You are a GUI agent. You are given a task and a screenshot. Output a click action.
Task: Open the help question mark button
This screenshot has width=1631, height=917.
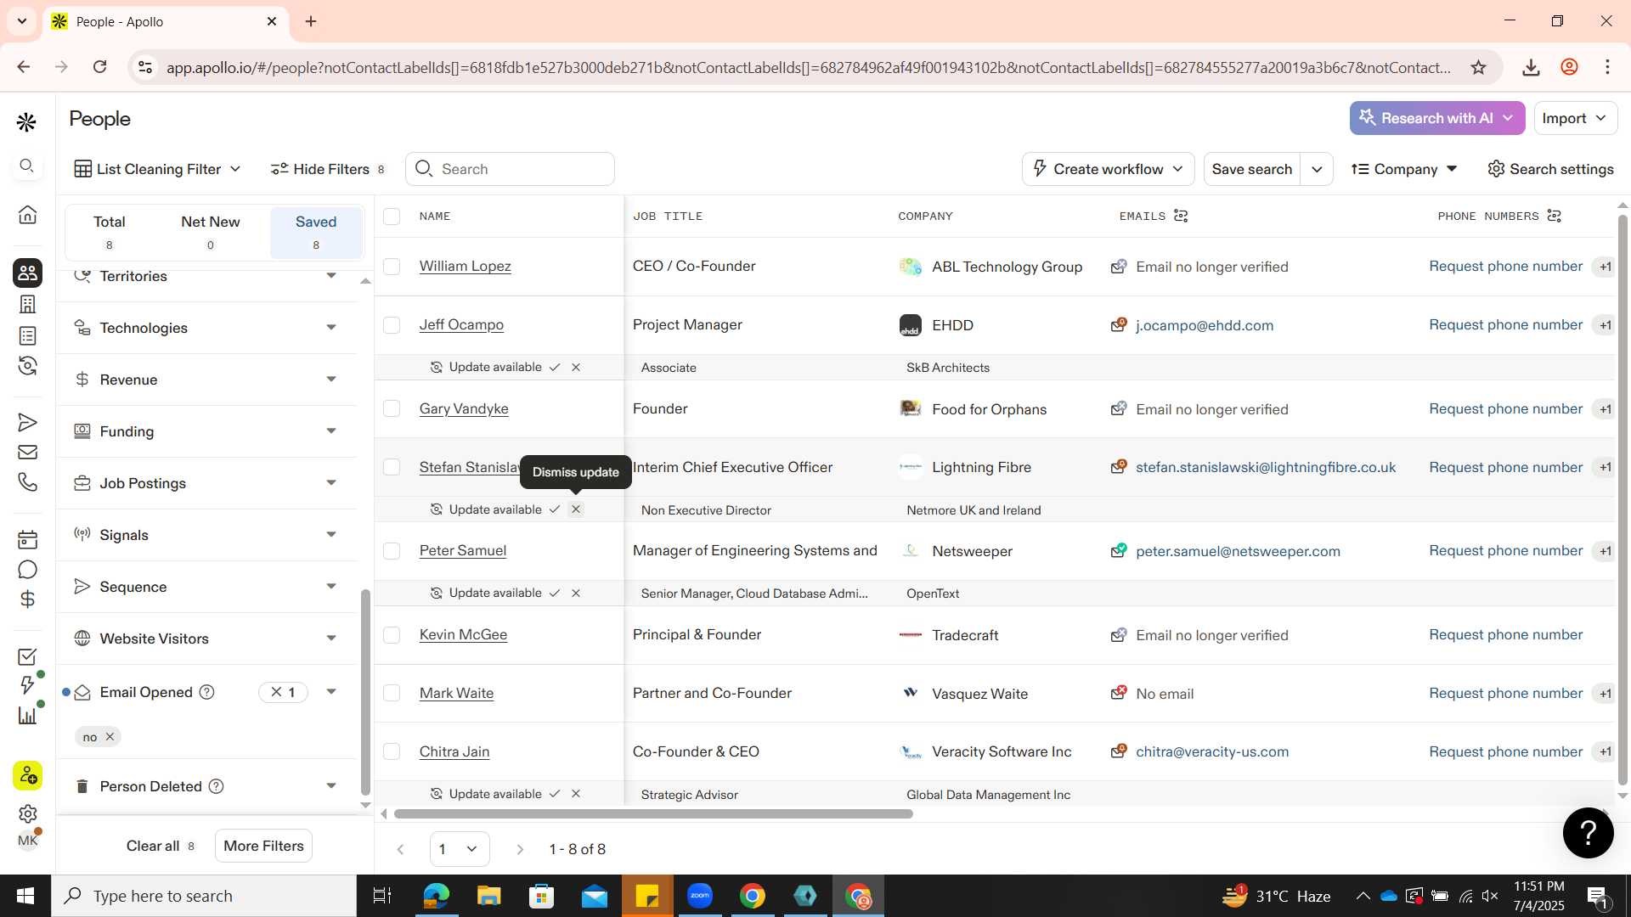point(1588,832)
